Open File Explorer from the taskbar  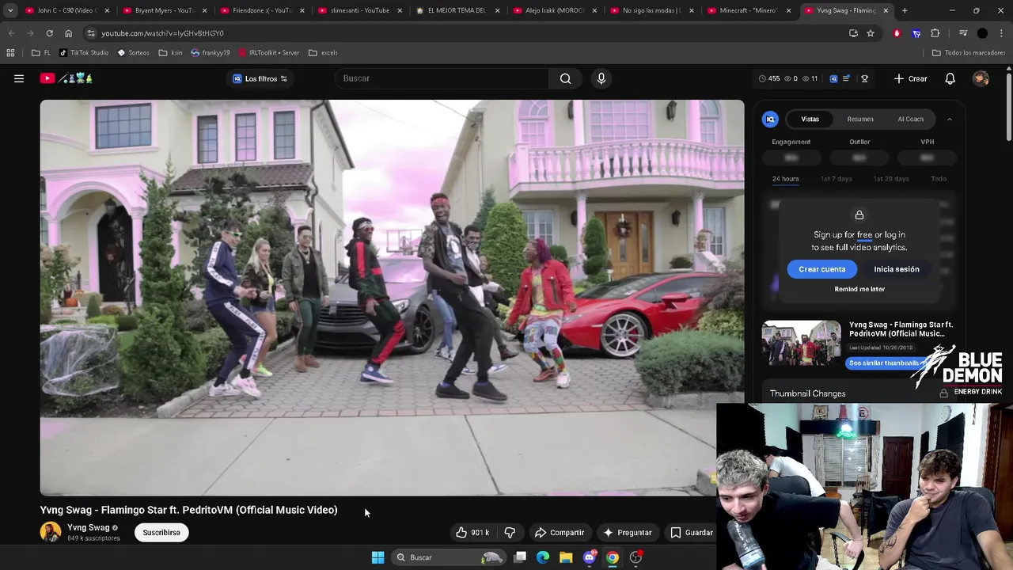point(566,557)
